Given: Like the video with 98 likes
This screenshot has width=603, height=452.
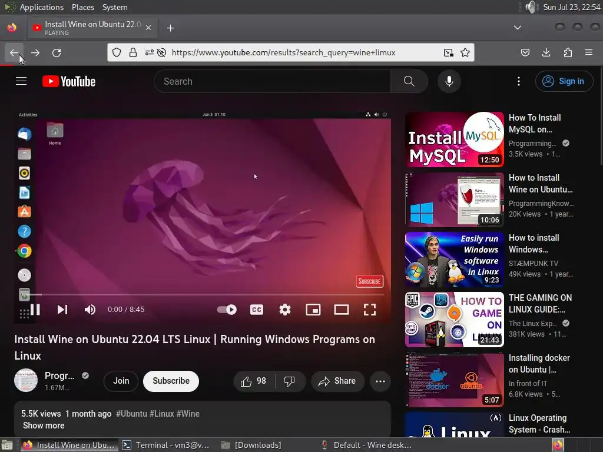Looking at the screenshot, I should (254, 381).
